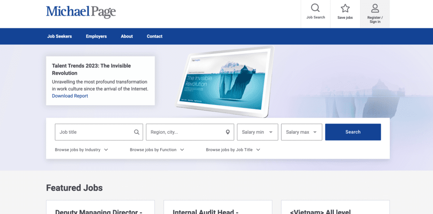Click location pin icon in Region field
Screen dimensions: 433x214
click(228, 132)
